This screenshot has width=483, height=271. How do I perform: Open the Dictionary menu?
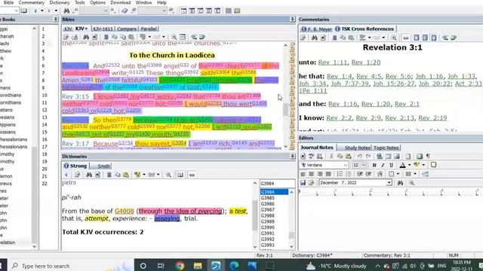[60, 2]
